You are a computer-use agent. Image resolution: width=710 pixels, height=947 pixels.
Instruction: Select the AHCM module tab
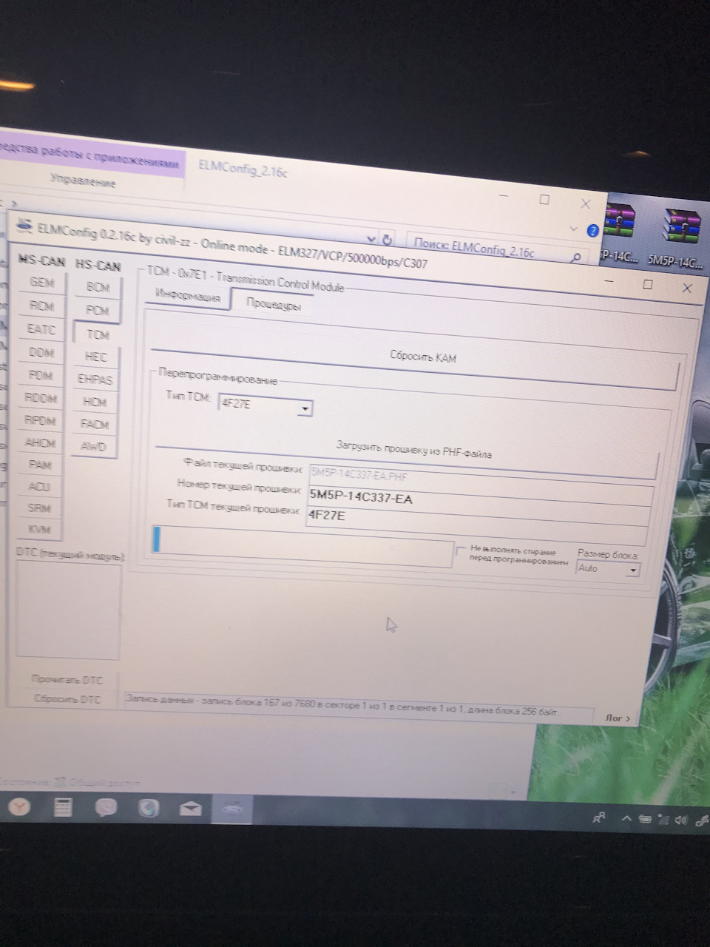point(41,442)
